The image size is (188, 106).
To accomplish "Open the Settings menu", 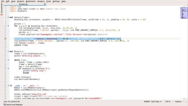I will [x=56, y=1].
